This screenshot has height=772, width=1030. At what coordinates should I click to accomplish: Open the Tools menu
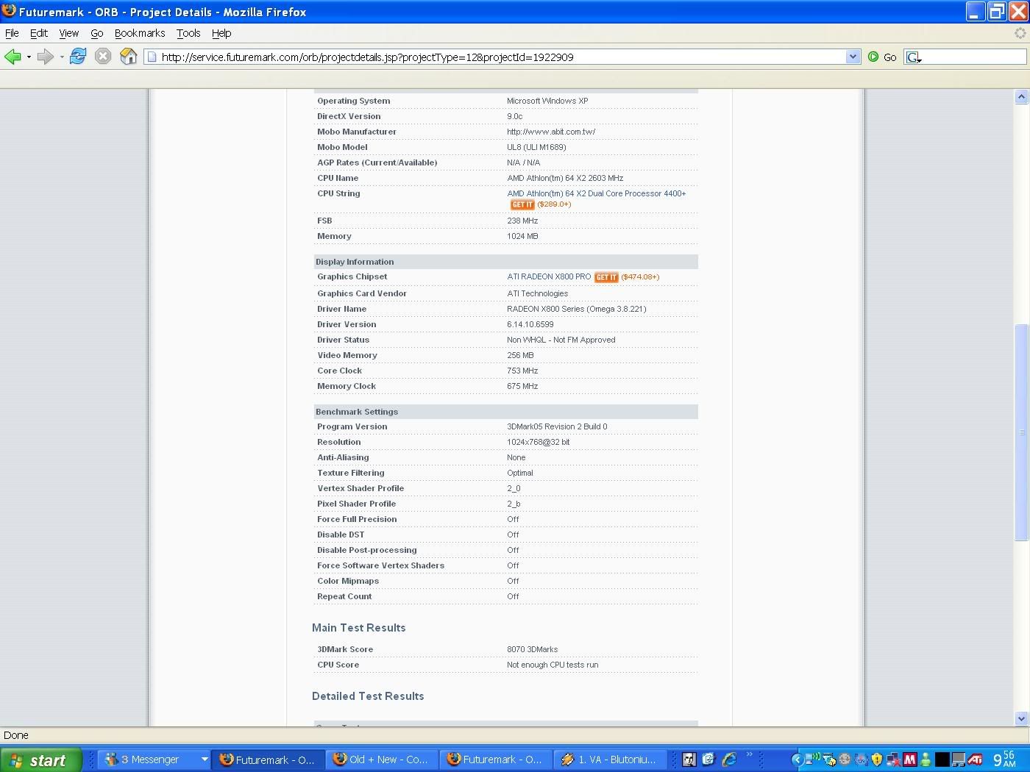(x=188, y=33)
